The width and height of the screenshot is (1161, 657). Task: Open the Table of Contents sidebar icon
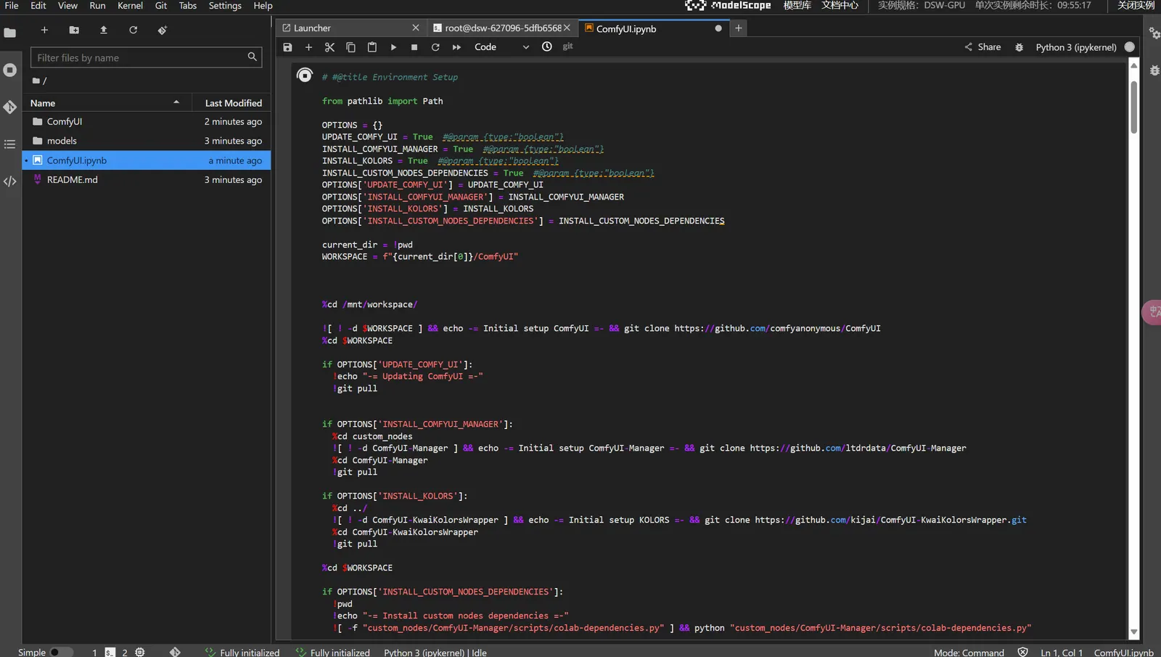point(10,144)
